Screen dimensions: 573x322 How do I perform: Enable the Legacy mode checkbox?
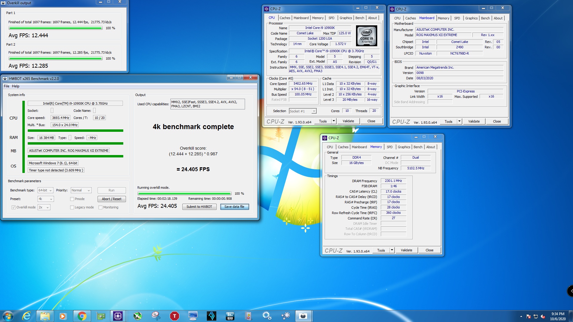pyautogui.click(x=72, y=207)
